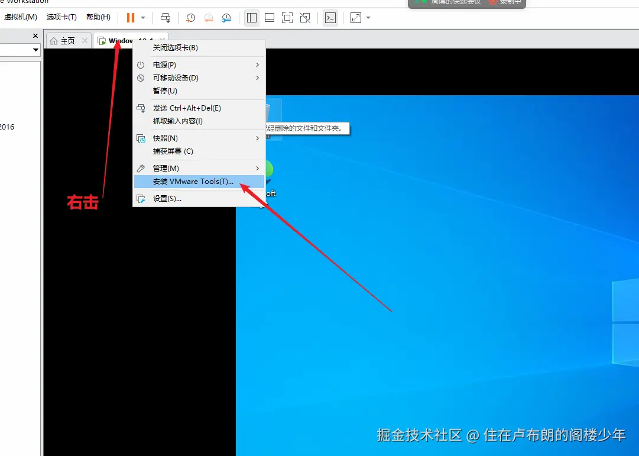Image resolution: width=639 pixels, height=456 pixels.
Task: Open the library search dropdown
Action: 35,50
